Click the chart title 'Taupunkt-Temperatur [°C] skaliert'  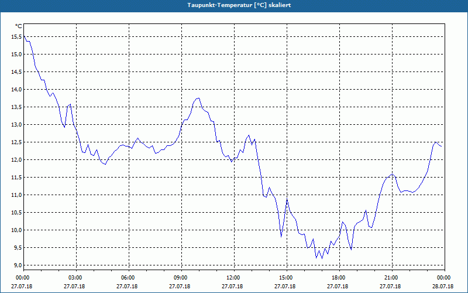pyautogui.click(x=239, y=5)
